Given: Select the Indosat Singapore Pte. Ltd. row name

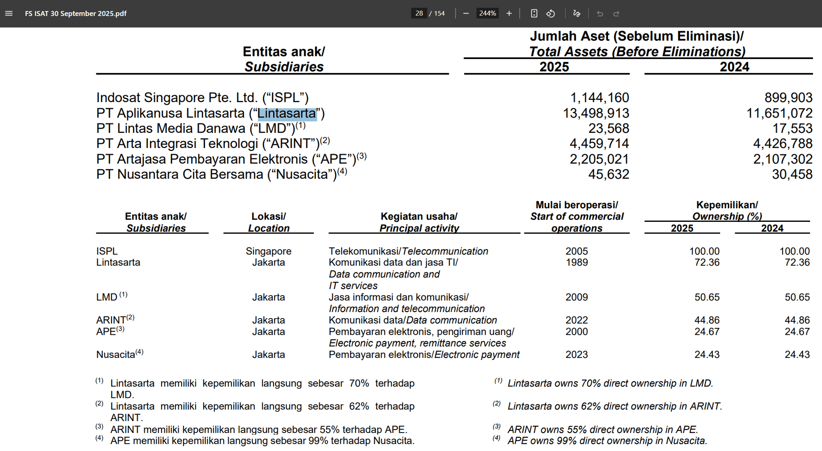Looking at the screenshot, I should pos(203,97).
